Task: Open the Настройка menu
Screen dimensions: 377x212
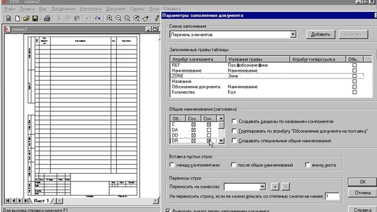Action: [91, 9]
